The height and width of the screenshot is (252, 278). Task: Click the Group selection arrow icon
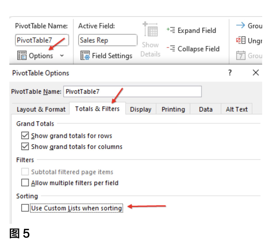(240, 26)
